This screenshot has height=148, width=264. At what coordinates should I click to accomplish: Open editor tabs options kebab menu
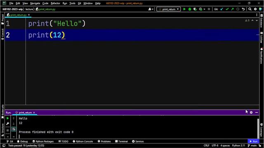coord(257,15)
